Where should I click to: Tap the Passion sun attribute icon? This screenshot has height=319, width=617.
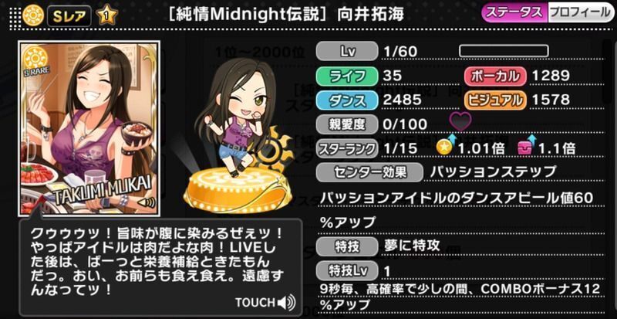point(32,15)
